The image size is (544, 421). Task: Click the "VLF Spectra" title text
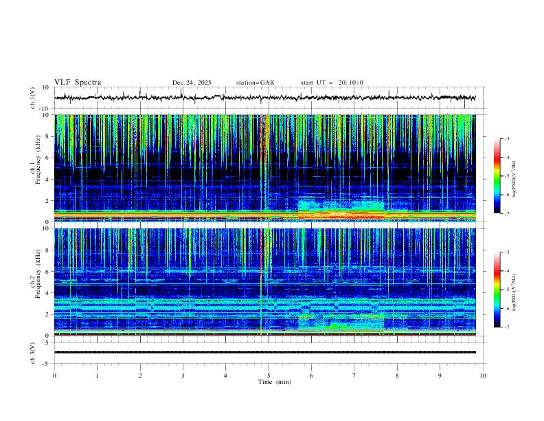(78, 83)
